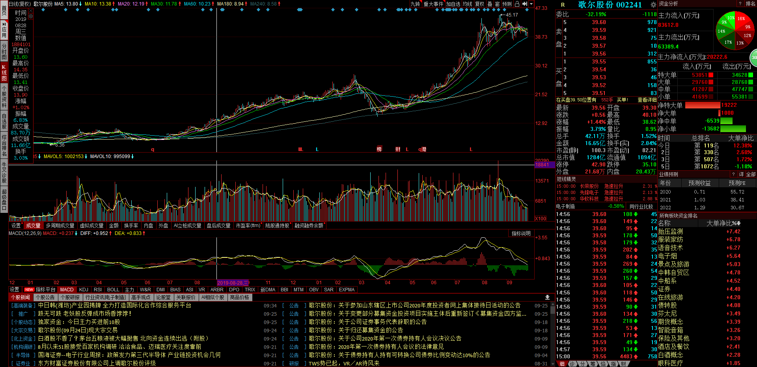The image size is (757, 367).
Task: Click the arrow-to-bar icon in chart toolbar
Action: coord(524,4)
